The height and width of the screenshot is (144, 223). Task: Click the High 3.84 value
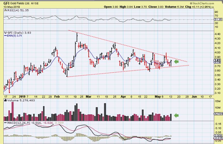(x=126, y=7)
